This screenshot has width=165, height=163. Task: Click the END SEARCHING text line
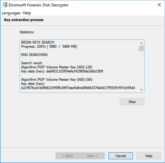34,55
